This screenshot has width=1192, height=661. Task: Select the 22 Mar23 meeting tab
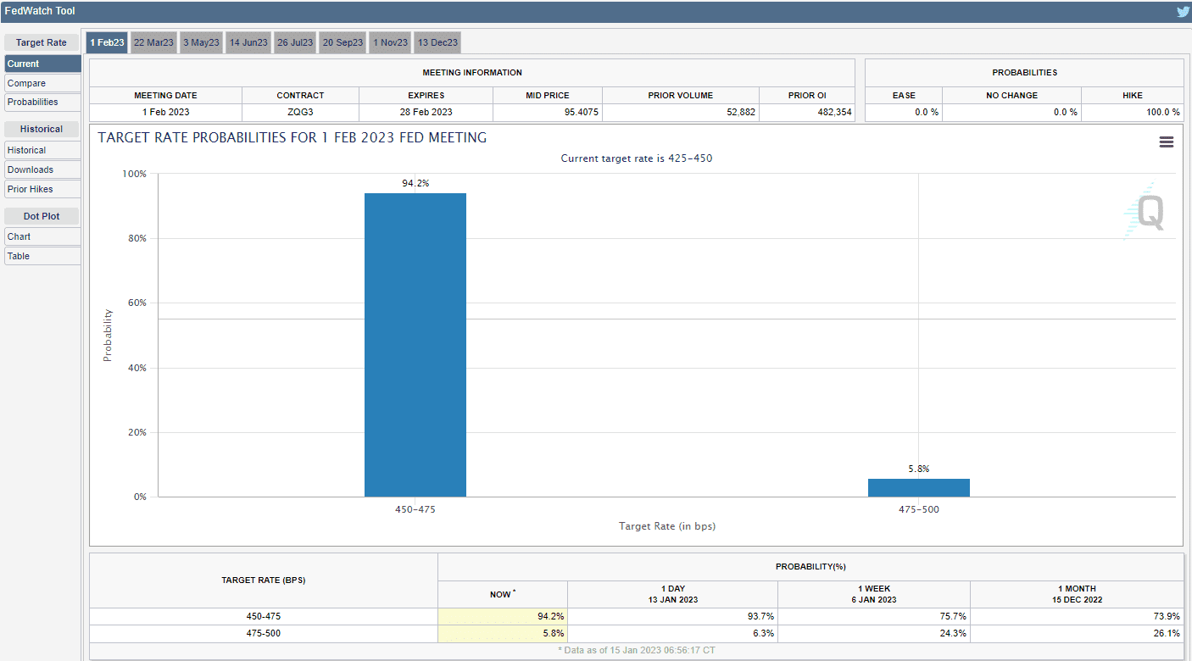pos(153,42)
